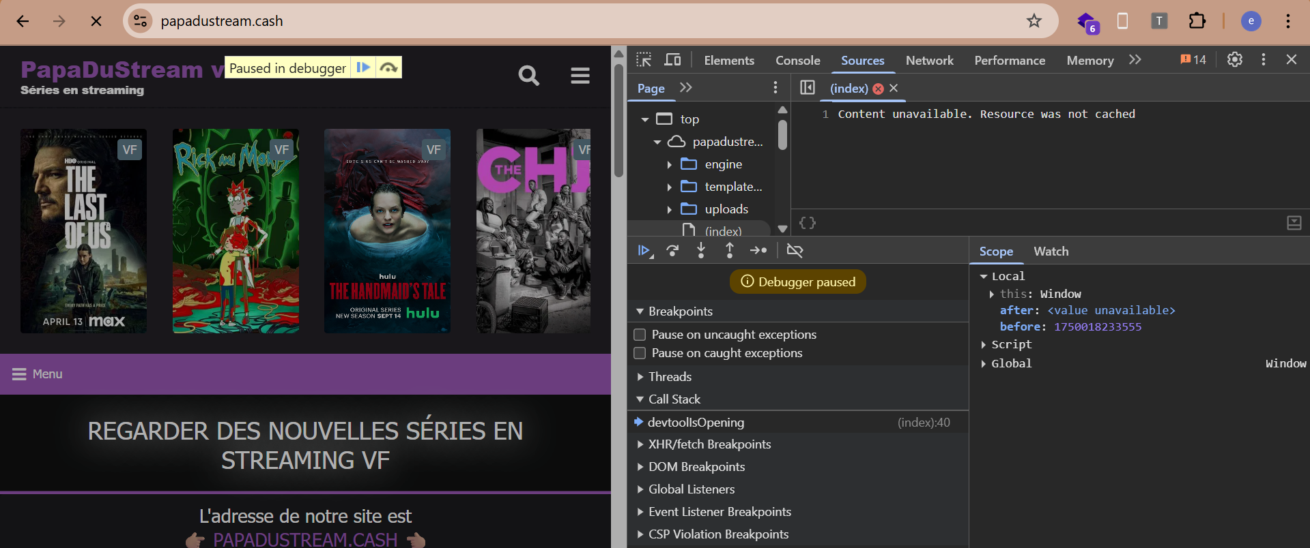Open the PAPADUSTREAM.CASH link
The width and height of the screenshot is (1310, 548).
point(305,540)
